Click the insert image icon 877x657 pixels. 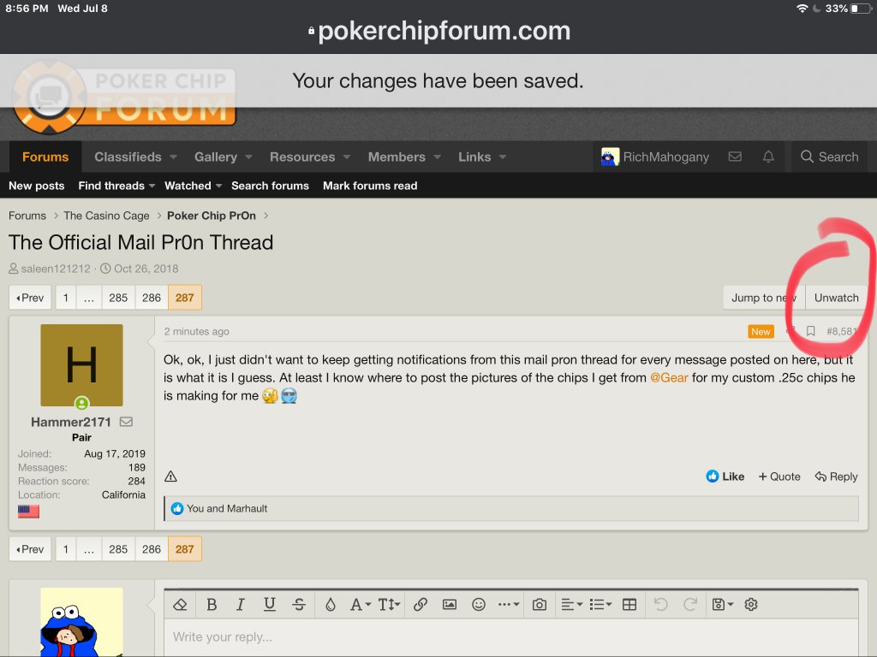pyautogui.click(x=450, y=604)
